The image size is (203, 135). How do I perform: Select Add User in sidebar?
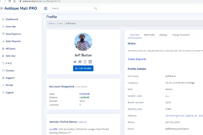[x=11, y=56]
